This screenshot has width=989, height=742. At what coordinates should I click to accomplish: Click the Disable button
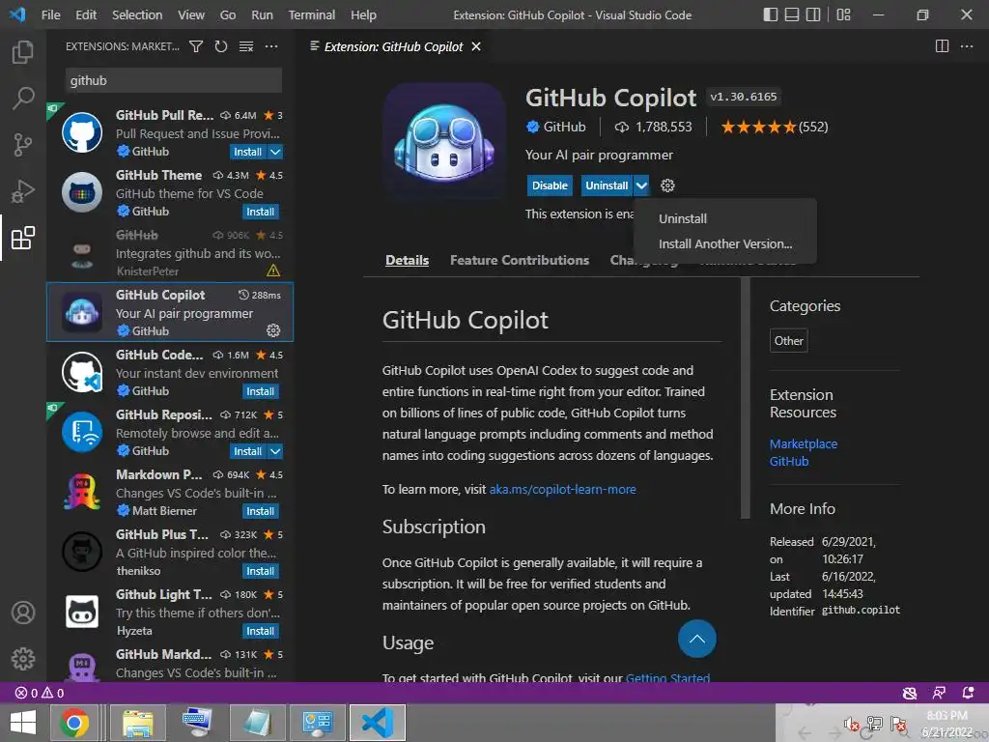click(550, 185)
